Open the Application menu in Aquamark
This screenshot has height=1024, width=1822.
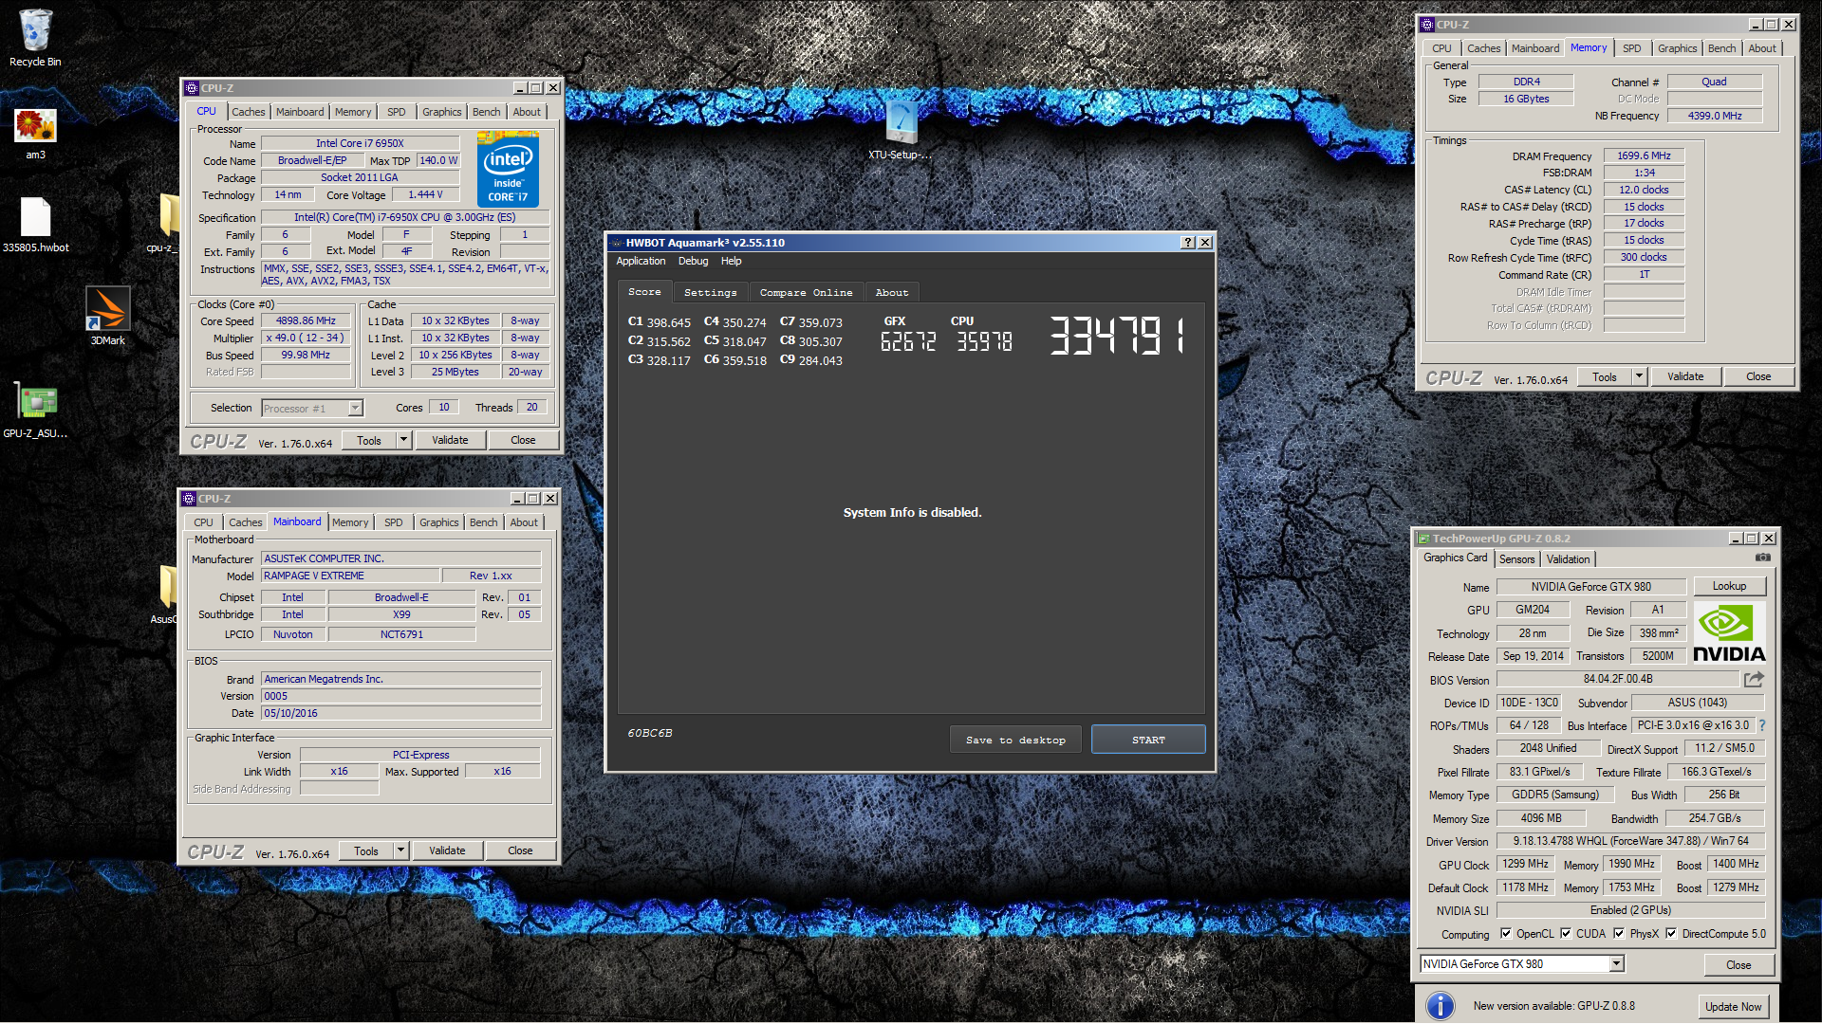(641, 262)
